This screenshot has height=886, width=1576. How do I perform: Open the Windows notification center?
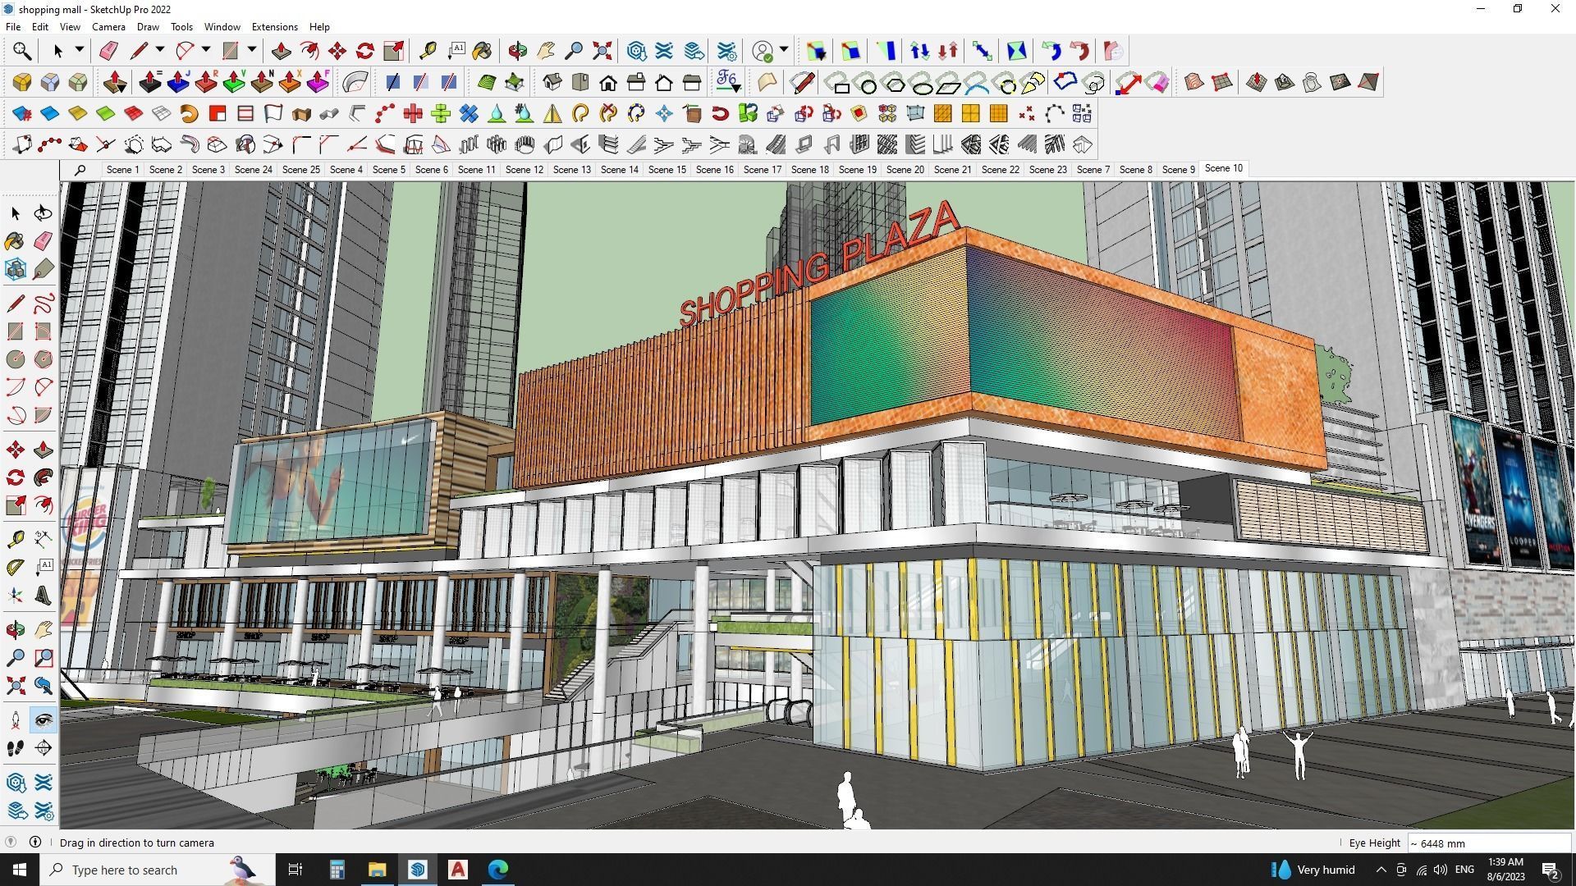(x=1551, y=870)
